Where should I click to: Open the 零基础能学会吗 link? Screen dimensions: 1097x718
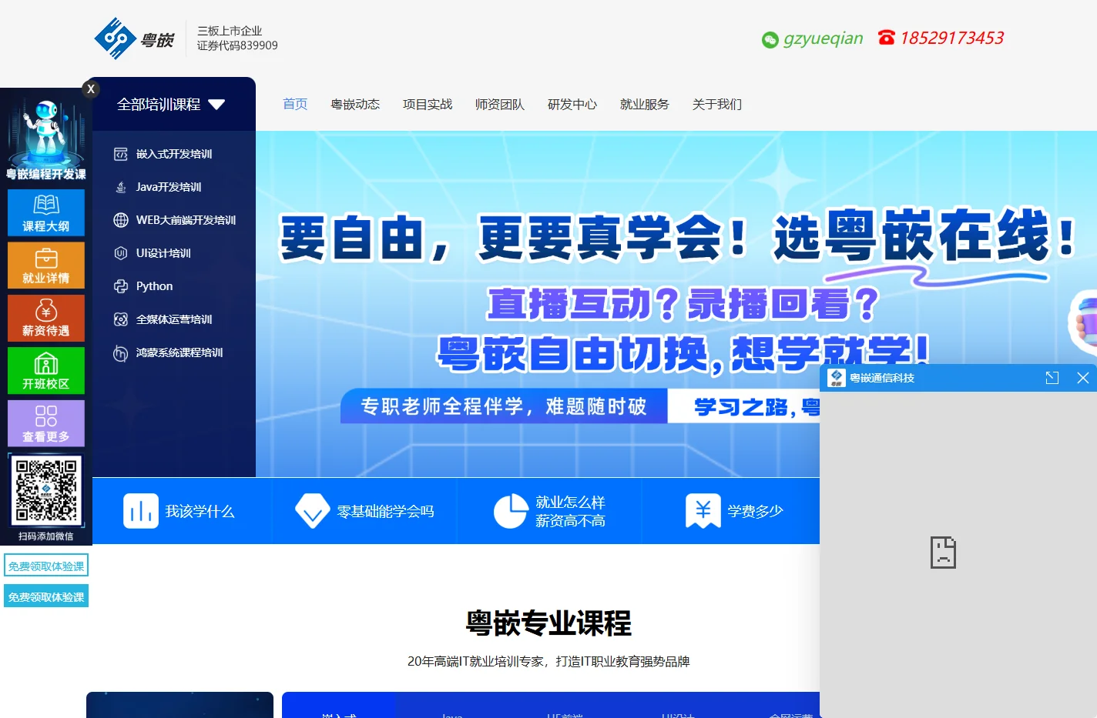pyautogui.click(x=386, y=512)
